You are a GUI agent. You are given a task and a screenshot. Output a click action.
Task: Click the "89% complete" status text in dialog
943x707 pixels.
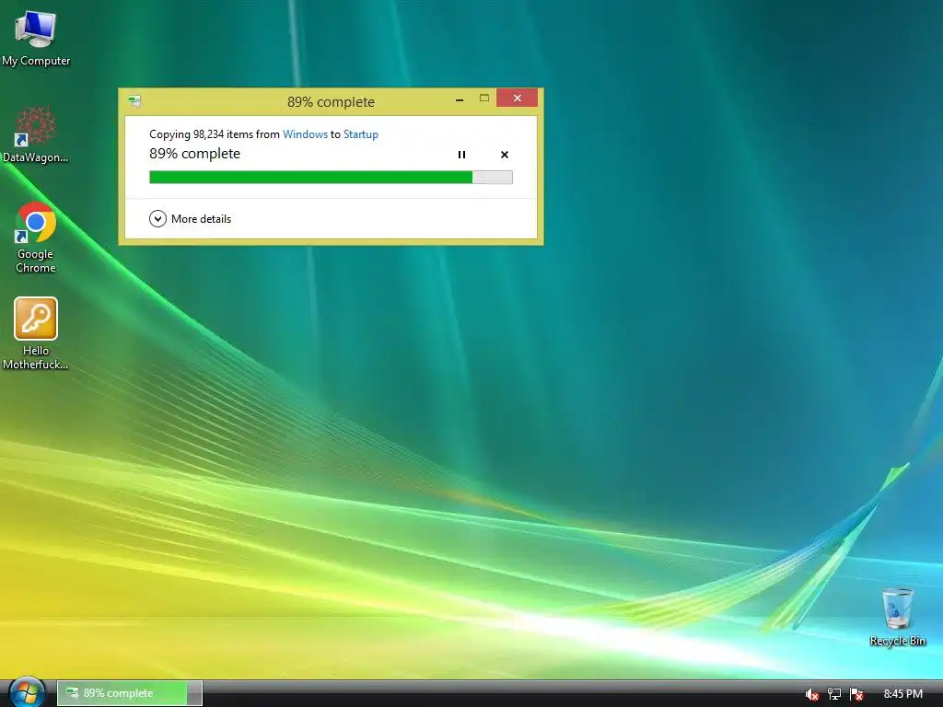tap(195, 154)
